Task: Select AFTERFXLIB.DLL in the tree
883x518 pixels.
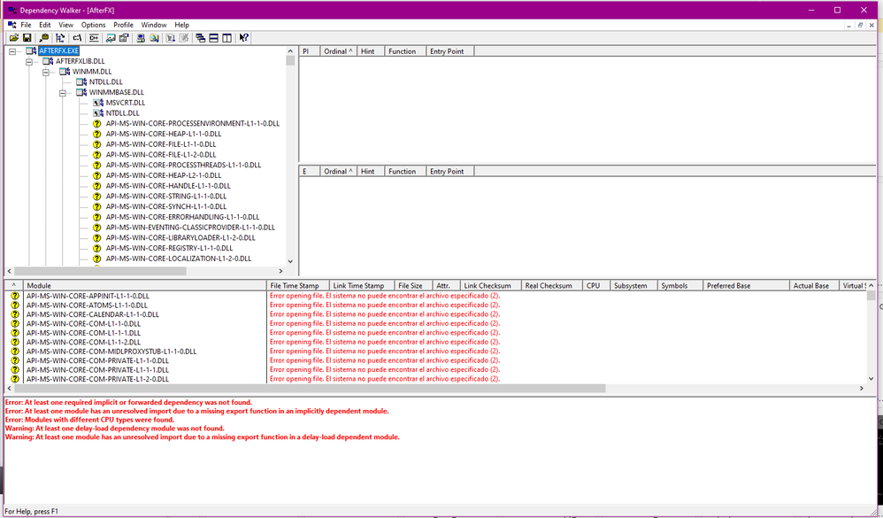Action: [80, 61]
